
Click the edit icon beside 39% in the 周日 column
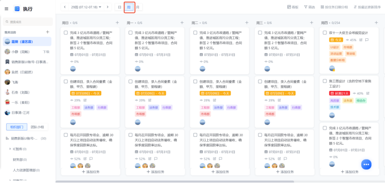pyautogui.click(x=85, y=100)
